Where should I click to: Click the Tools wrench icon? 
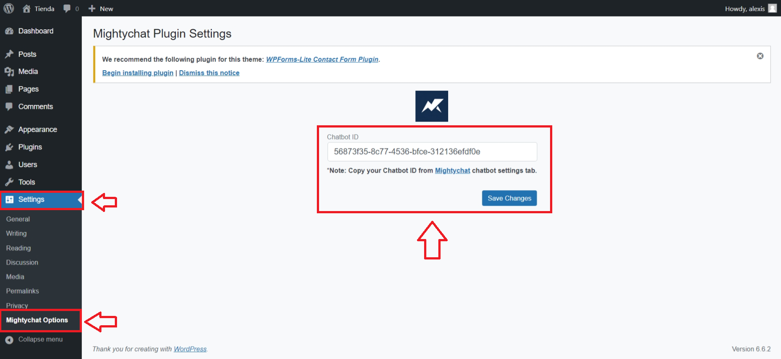(9, 182)
